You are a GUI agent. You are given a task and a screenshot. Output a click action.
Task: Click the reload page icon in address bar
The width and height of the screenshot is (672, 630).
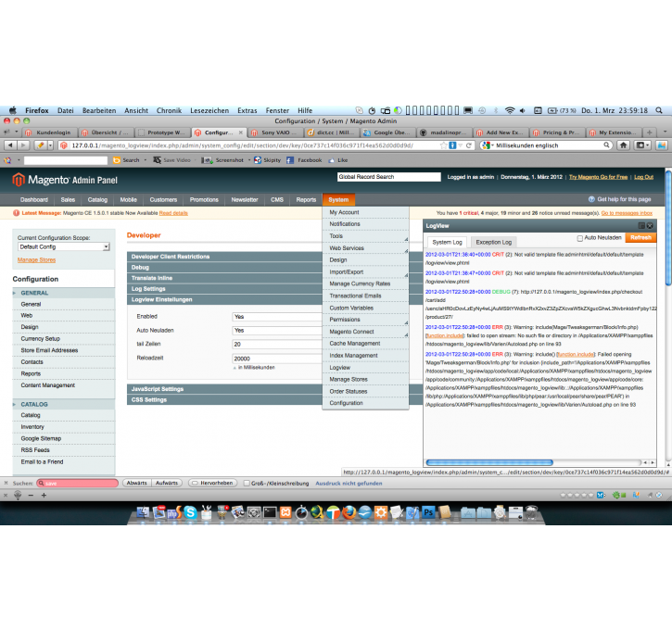469,145
